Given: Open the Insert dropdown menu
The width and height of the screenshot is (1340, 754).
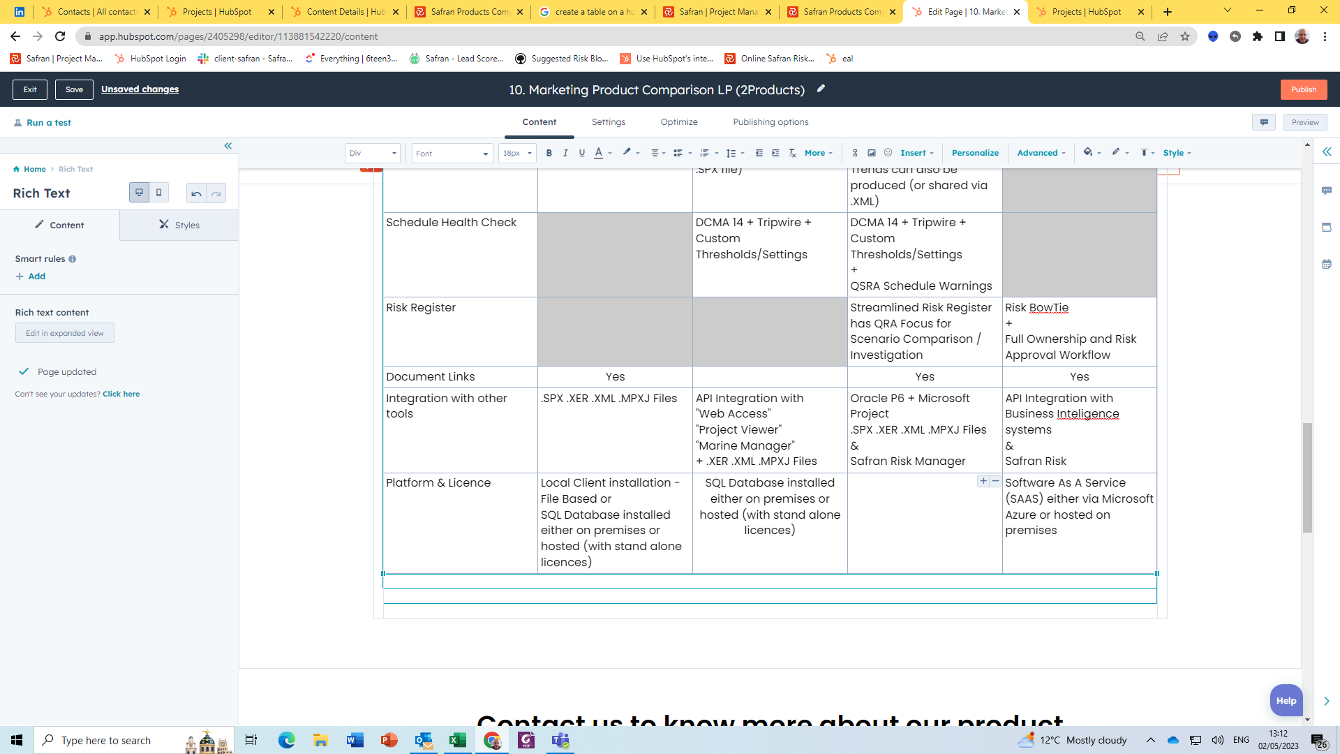Looking at the screenshot, I should point(916,153).
